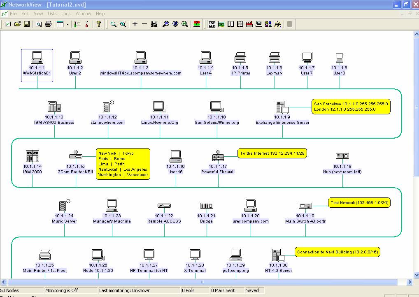Screen dimensions: 419x297
Task: Click the print preview magnifier icon
Action: (x=38, y=24)
